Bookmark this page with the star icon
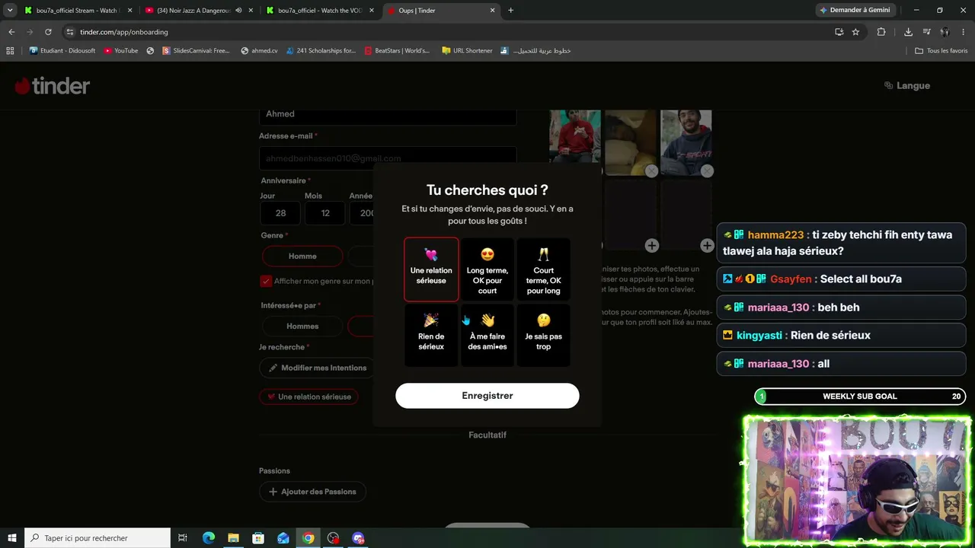Screen dimensions: 975x548 click(x=855, y=32)
